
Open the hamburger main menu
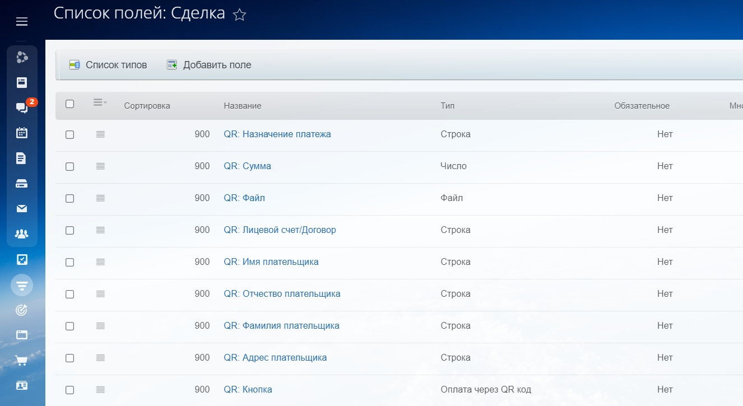click(x=22, y=22)
